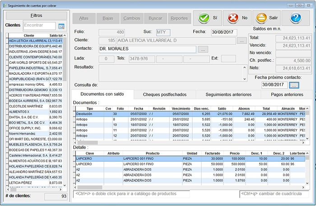This screenshot has height=206, width=316.
Task: Click the orange Salir exit icon
Action: (x=262, y=18)
